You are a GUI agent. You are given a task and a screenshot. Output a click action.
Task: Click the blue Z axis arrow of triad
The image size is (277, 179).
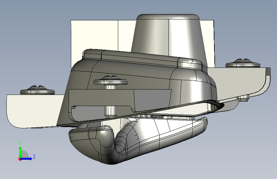(27, 159)
